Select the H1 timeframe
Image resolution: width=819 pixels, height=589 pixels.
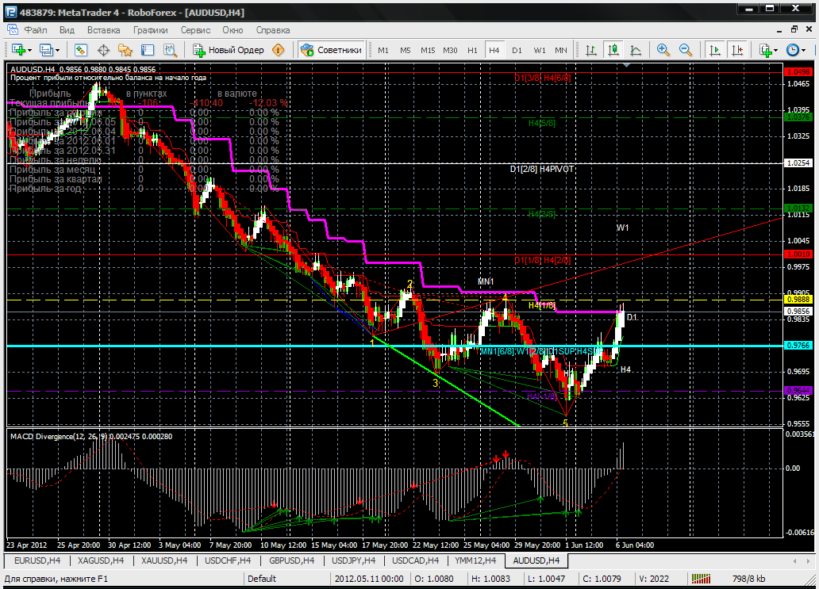pyautogui.click(x=473, y=50)
